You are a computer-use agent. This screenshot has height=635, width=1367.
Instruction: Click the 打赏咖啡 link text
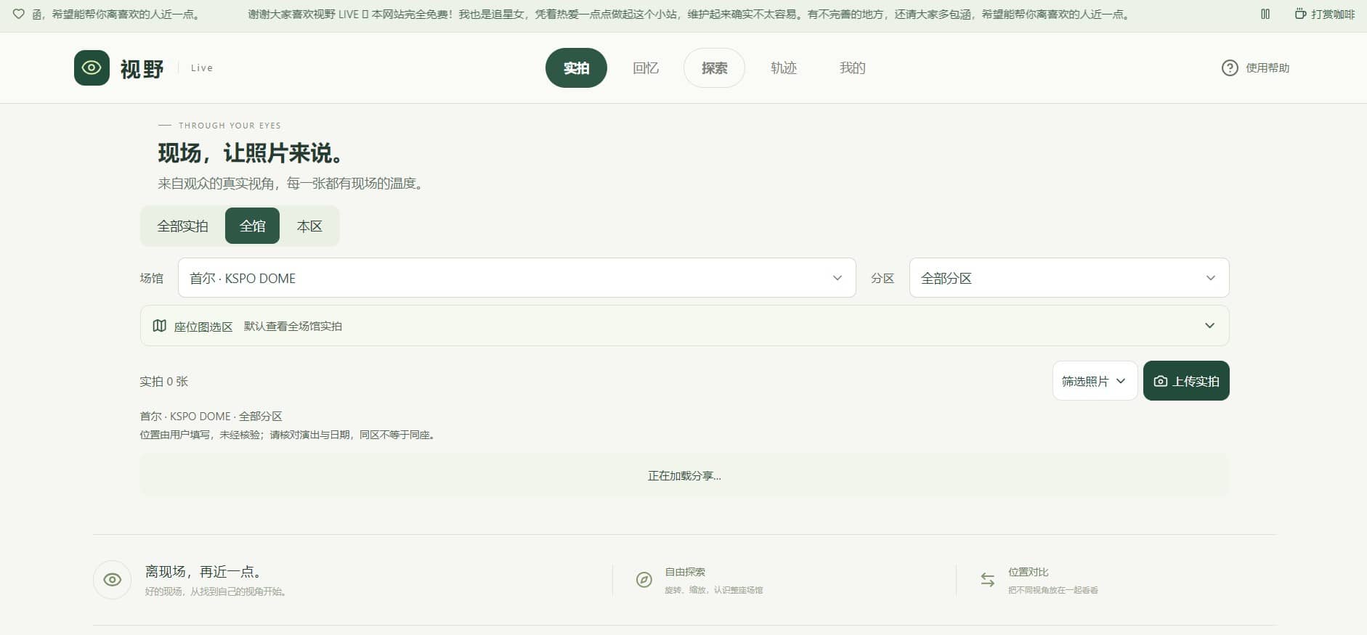coord(1333,14)
